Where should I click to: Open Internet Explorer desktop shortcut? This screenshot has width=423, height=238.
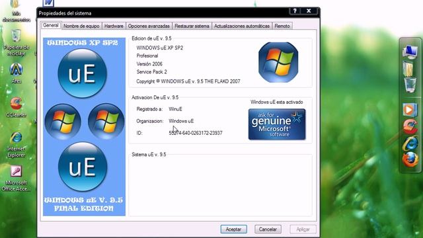(16, 145)
